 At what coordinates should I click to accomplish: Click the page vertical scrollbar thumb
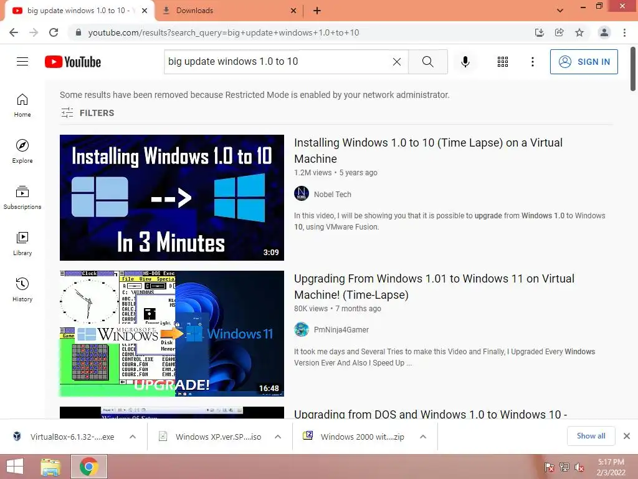point(633,69)
